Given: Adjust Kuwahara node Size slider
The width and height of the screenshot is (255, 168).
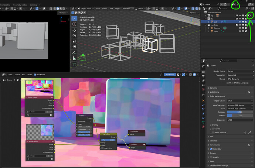Looking at the screenshot, I should pos(85,127).
